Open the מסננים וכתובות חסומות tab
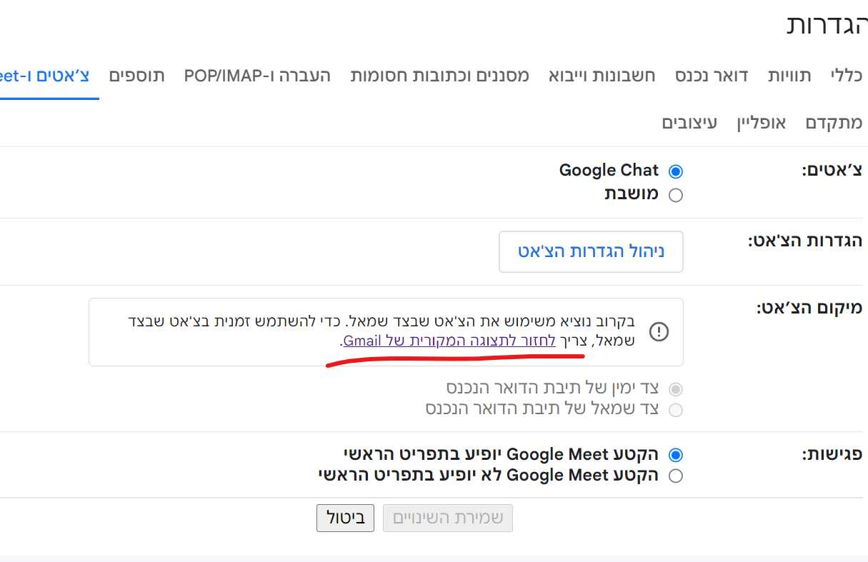 point(439,76)
